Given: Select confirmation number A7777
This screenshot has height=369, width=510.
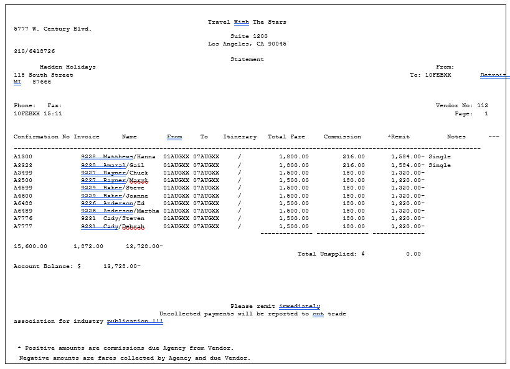Looking at the screenshot, I should [23, 226].
